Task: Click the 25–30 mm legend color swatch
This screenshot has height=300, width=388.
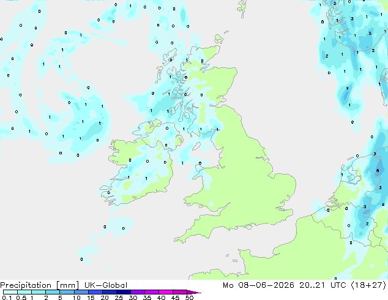Action: (124, 292)
